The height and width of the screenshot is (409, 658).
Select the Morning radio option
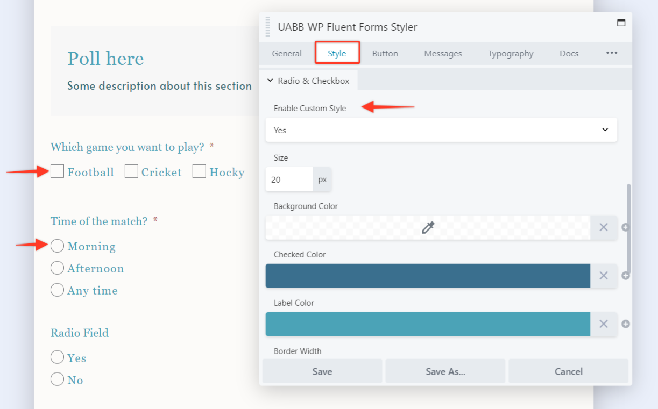(x=57, y=246)
